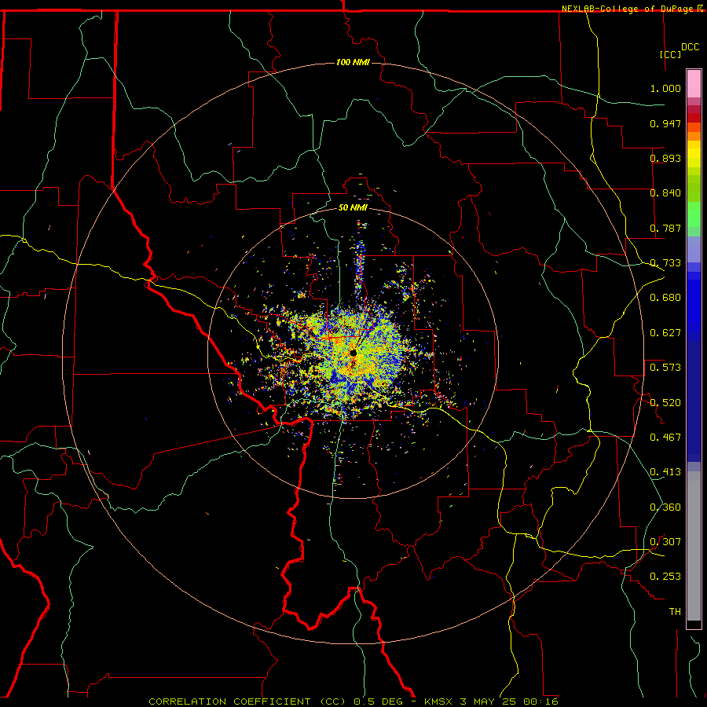Select the 0.627 scale value
Image resolution: width=707 pixels, height=707 pixels.
[x=665, y=333]
